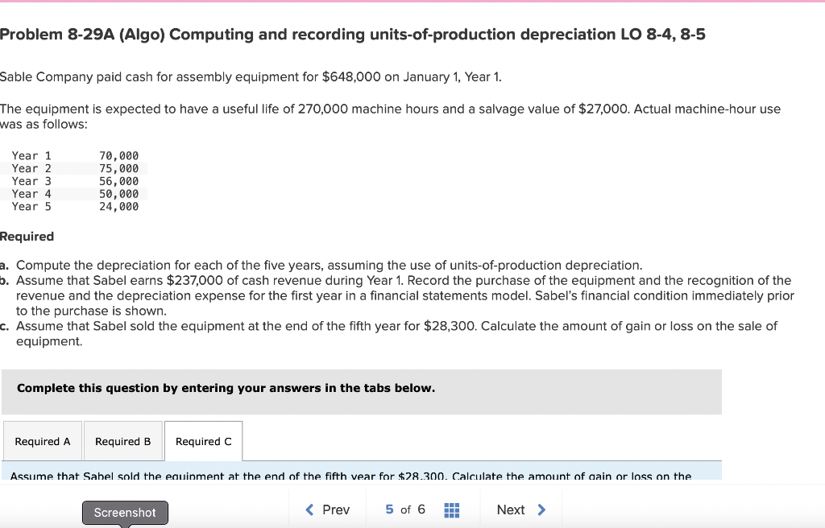825x528 pixels.
Task: Select the Year 1 machine-hours row
Action: pyautogui.click(x=75, y=155)
